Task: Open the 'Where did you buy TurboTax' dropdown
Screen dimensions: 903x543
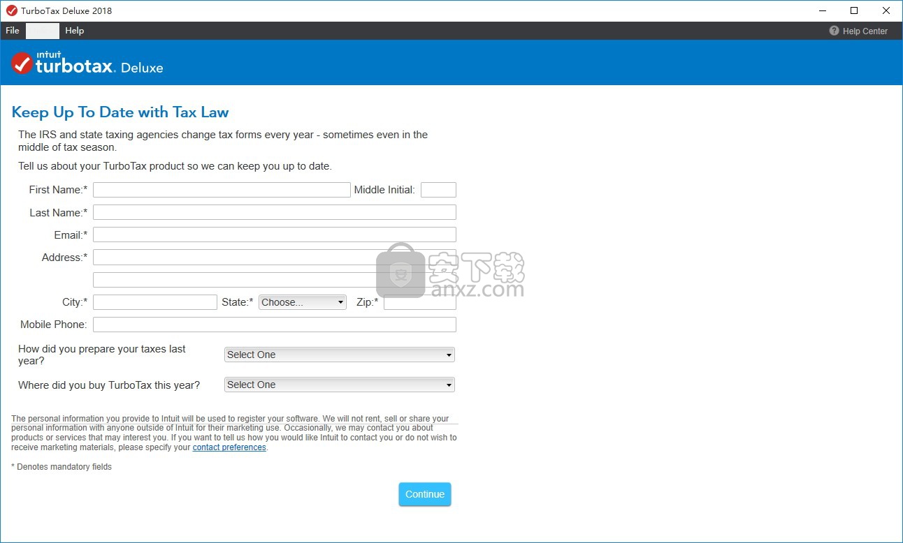Action: tap(340, 385)
